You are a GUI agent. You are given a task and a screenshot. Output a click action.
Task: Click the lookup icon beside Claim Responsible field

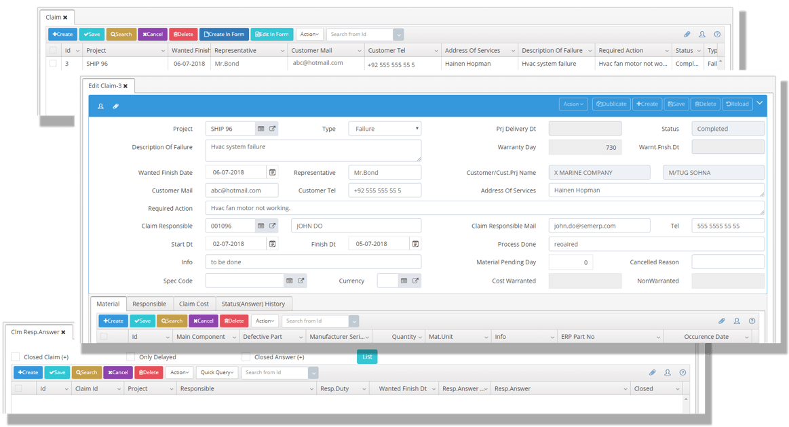[261, 226]
